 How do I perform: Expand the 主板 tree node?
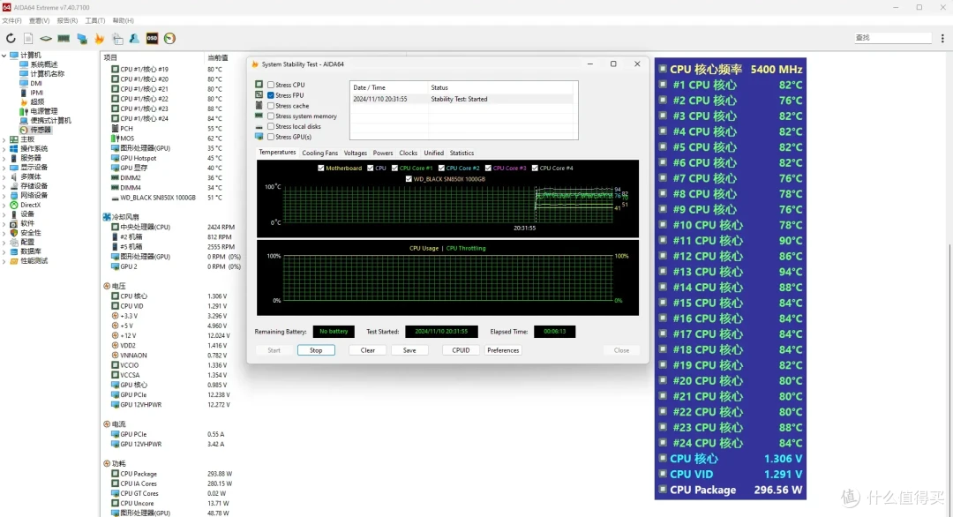pyautogui.click(x=4, y=139)
